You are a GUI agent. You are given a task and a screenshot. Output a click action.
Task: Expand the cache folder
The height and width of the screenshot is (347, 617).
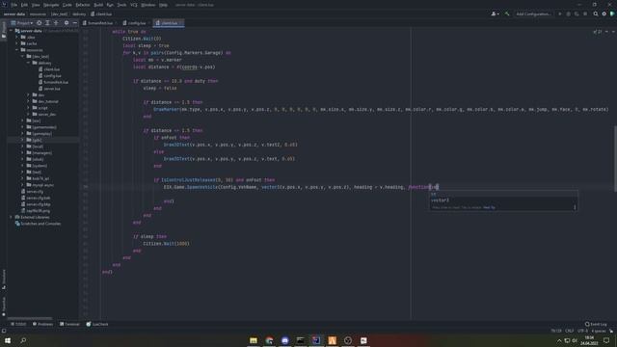point(17,43)
